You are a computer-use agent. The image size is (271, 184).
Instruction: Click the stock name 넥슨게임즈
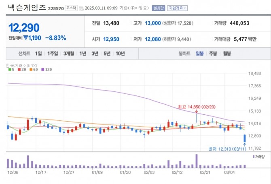pos(27,8)
